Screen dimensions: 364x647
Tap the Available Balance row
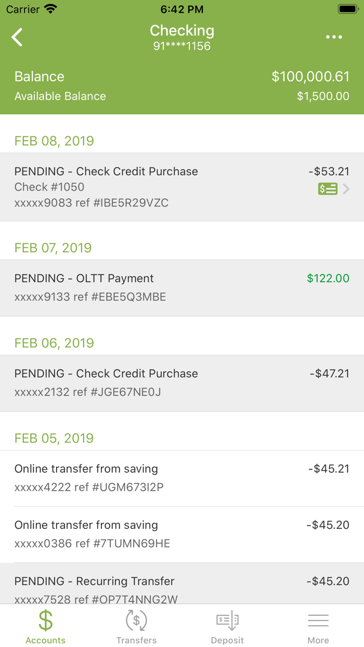pyautogui.click(x=182, y=96)
